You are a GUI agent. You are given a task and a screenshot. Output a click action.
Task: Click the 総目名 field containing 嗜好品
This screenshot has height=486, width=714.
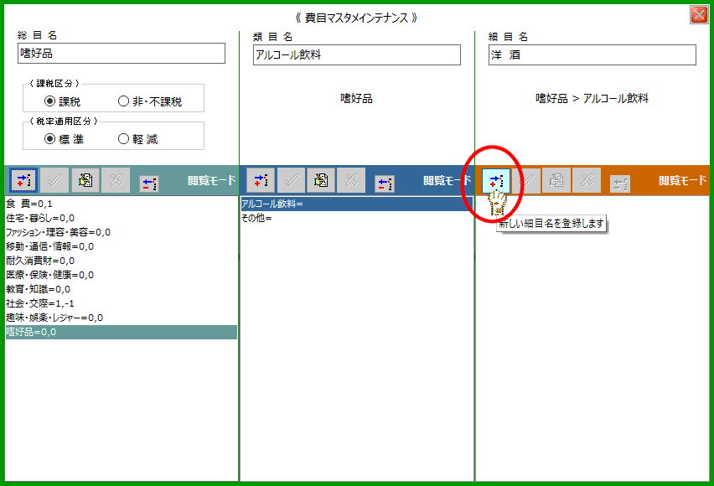(x=122, y=54)
